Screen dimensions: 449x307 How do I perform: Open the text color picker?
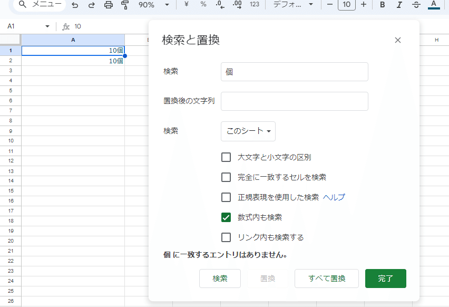coord(434,5)
